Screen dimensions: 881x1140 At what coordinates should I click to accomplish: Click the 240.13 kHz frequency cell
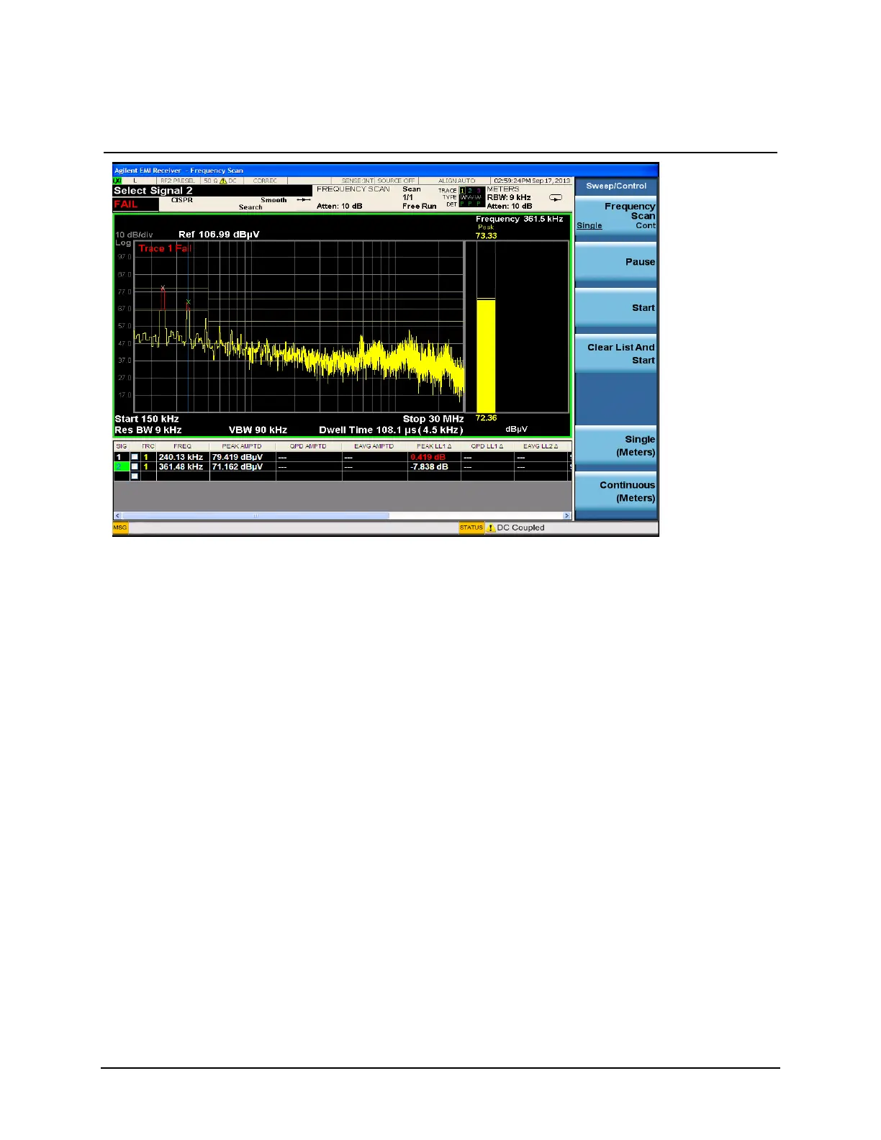(x=181, y=457)
